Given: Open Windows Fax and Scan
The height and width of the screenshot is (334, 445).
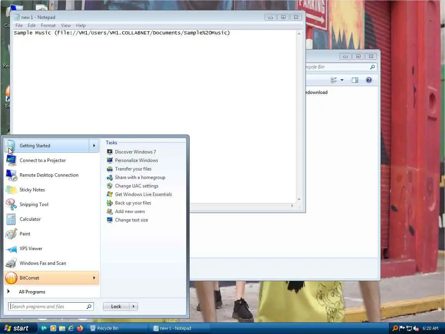Looking at the screenshot, I should click(52, 263).
